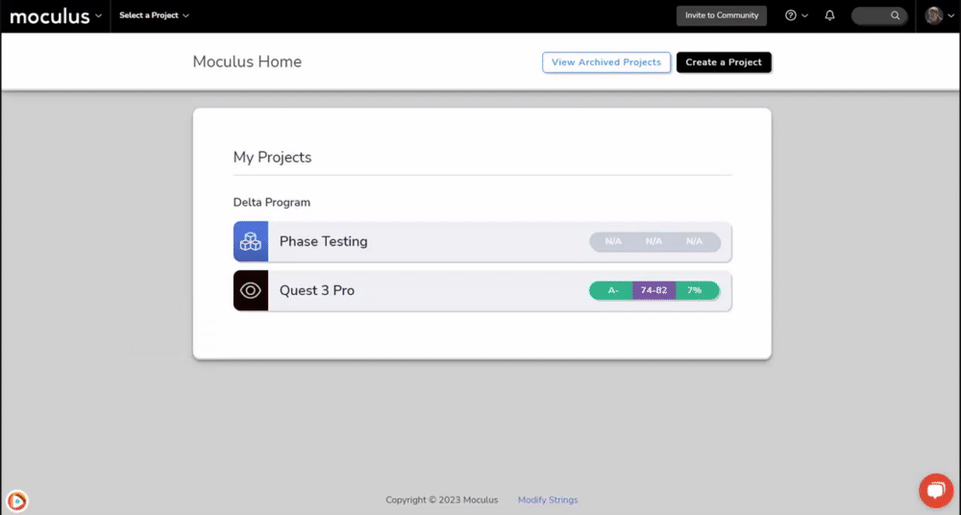This screenshot has height=515, width=961.
Task: Click the Phase Testing N/A stats pill
Action: pos(654,241)
